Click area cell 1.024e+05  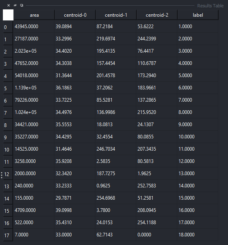[34, 112]
